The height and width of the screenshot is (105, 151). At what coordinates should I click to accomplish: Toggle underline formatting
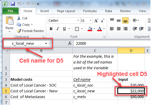pyautogui.click(x=64, y=29)
